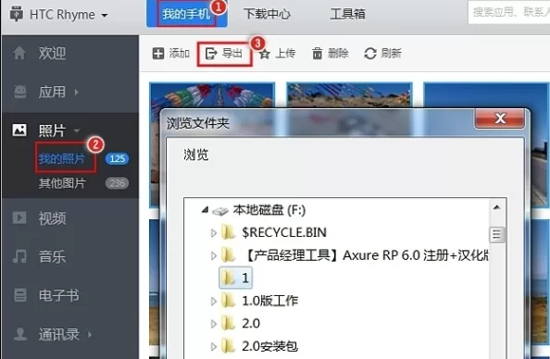
Task: Go to 欢迎 in the sidebar
Action: tap(52, 54)
